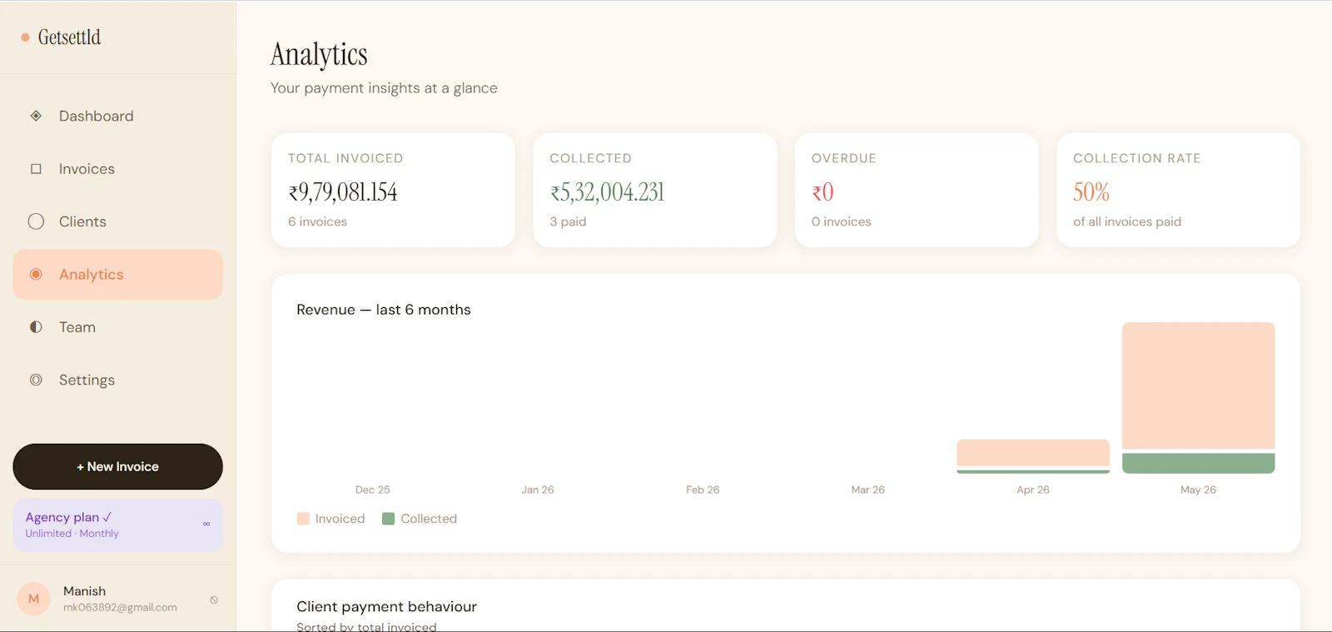
Task: Click the Mar 26 axis label
Action: click(x=867, y=490)
